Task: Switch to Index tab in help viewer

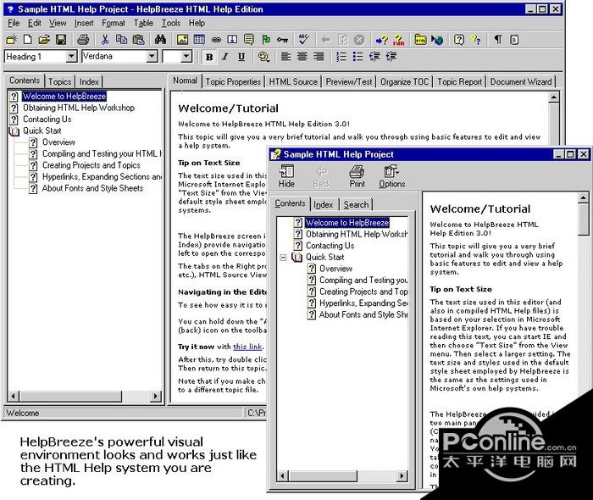Action: coord(324,204)
